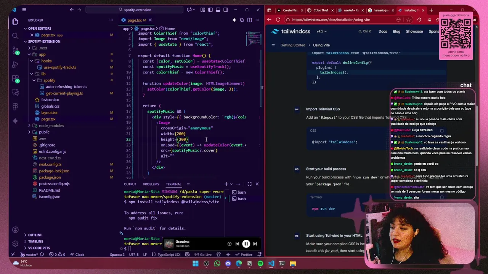The height and width of the screenshot is (274, 488).
Task: Click the Split Editor Right icon
Action: pyautogui.click(x=249, y=20)
